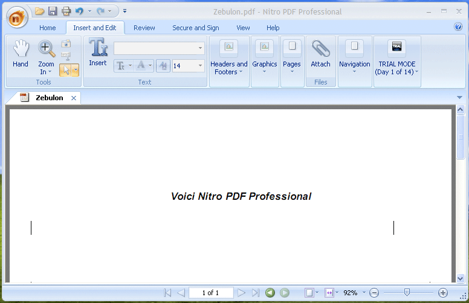Open the View ribbon tab

243,28
